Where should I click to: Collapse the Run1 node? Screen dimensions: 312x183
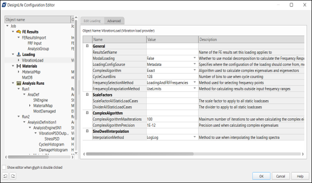tap(19, 89)
